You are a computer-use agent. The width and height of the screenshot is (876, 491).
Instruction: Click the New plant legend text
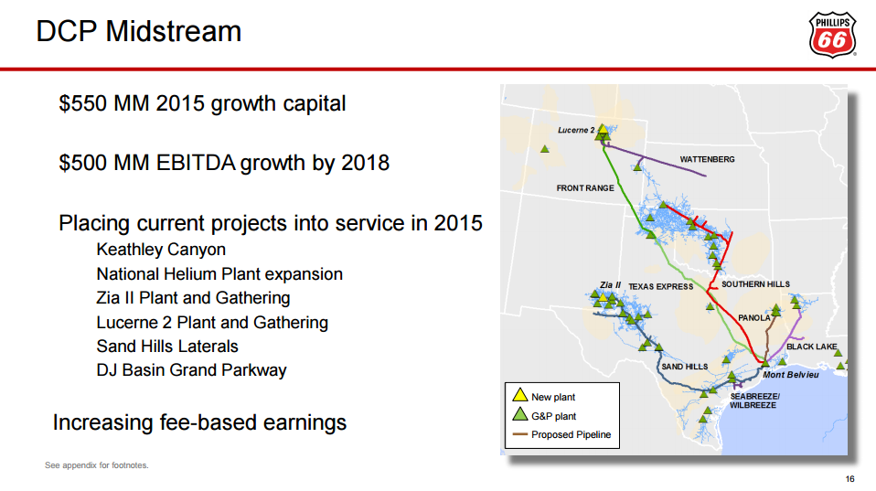point(553,397)
